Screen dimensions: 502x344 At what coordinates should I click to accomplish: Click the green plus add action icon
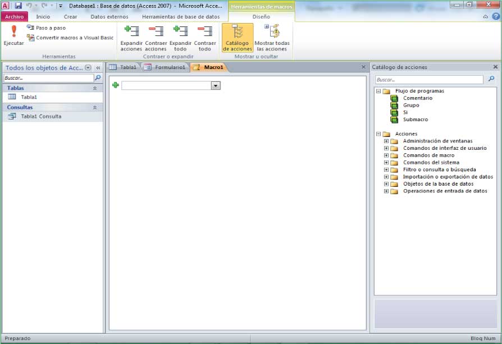tap(116, 85)
